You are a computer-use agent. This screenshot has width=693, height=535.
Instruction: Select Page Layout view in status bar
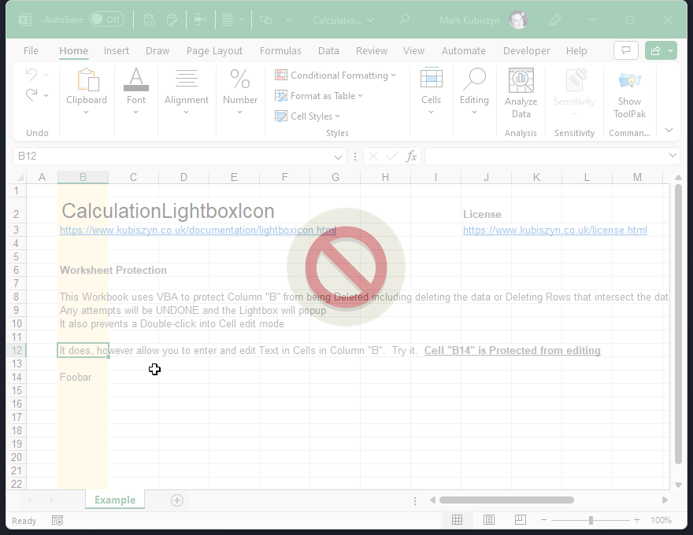click(489, 520)
